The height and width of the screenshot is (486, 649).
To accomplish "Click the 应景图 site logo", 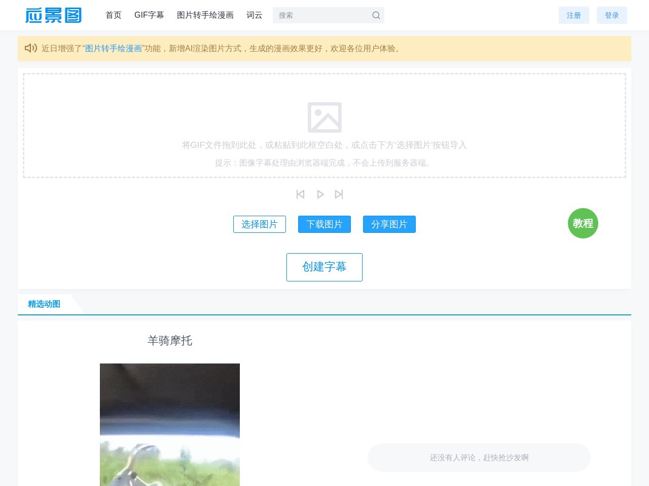I will click(53, 15).
